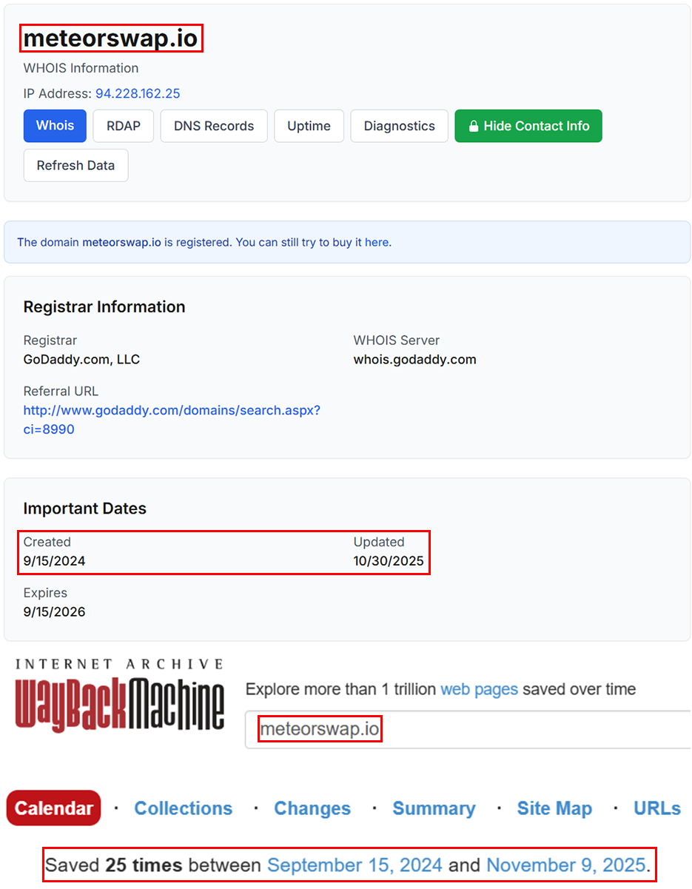Follow the 'here' link to buy the domain
Viewport: 692px width, 889px height.
[377, 242]
